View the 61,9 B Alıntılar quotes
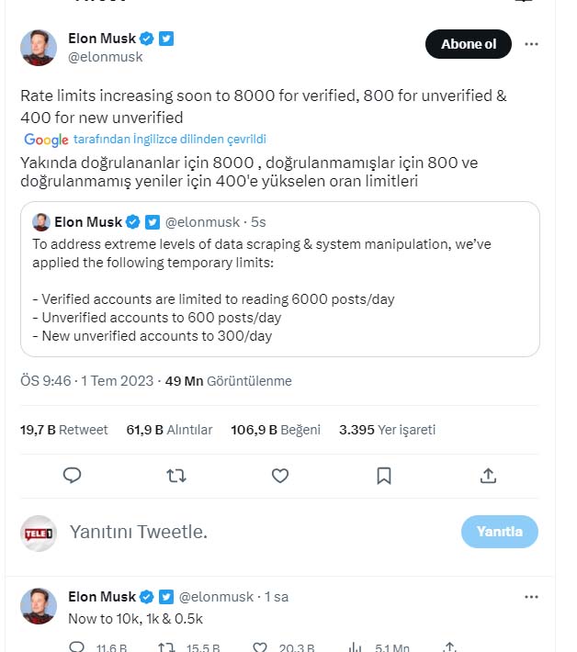Screen dimensions: 577x652 [169, 429]
